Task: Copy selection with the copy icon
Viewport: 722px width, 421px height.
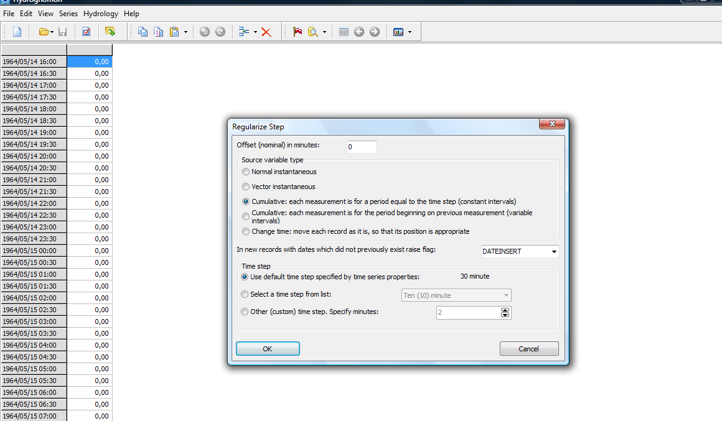Action: coord(143,32)
